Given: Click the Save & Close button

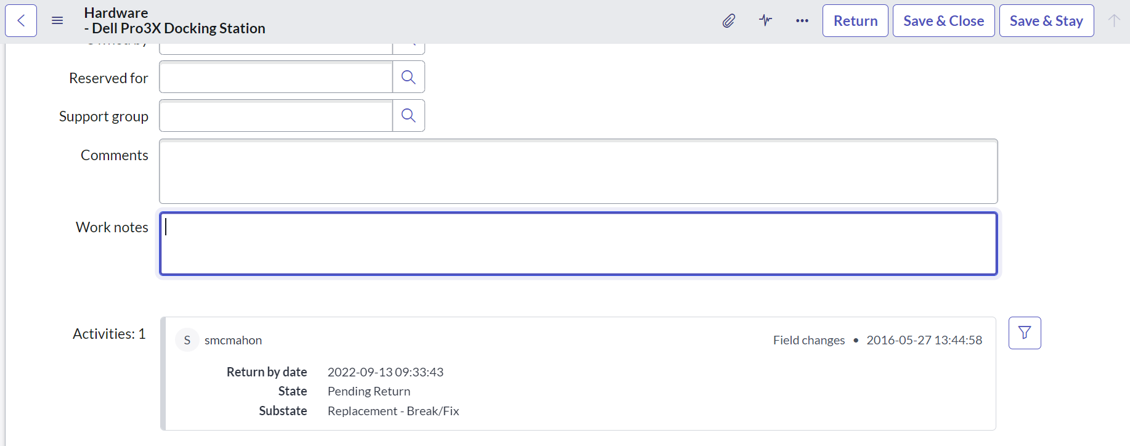Looking at the screenshot, I should click(x=943, y=21).
